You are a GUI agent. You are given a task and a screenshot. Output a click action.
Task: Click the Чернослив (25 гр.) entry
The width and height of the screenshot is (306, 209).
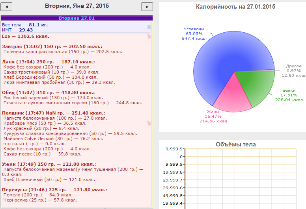pyautogui.click(x=40, y=200)
